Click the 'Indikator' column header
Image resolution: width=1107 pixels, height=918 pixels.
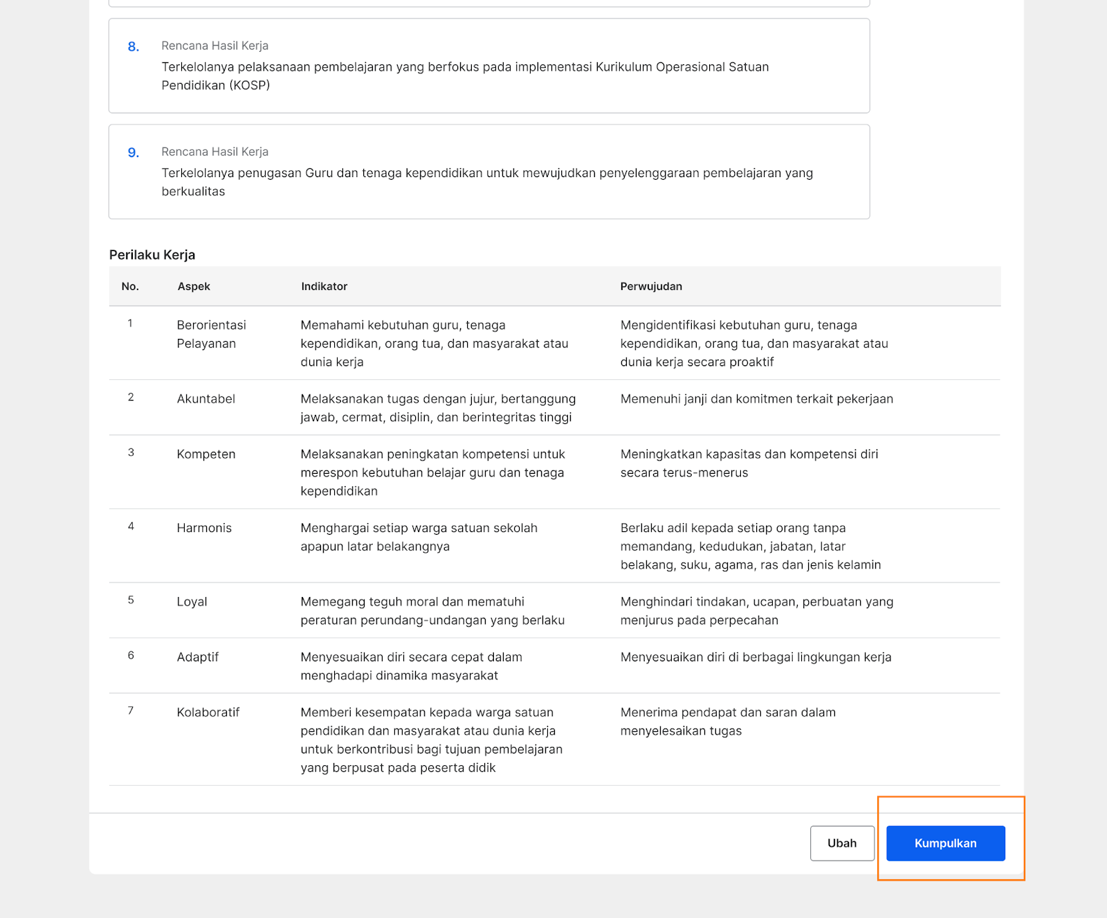click(x=324, y=286)
